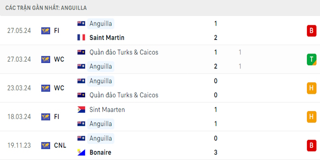Open the Bonaire team link

coord(100,152)
